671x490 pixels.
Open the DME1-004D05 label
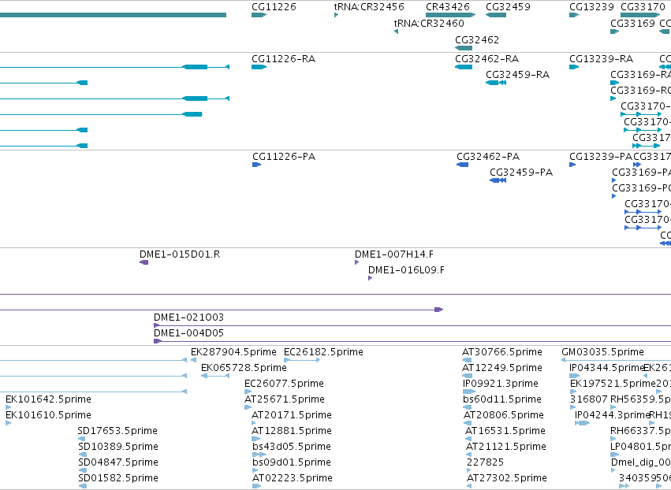188,333
